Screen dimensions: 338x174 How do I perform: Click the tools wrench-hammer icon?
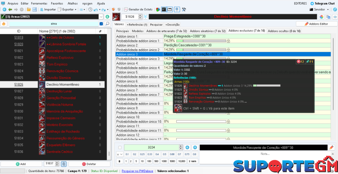(x=184, y=9)
